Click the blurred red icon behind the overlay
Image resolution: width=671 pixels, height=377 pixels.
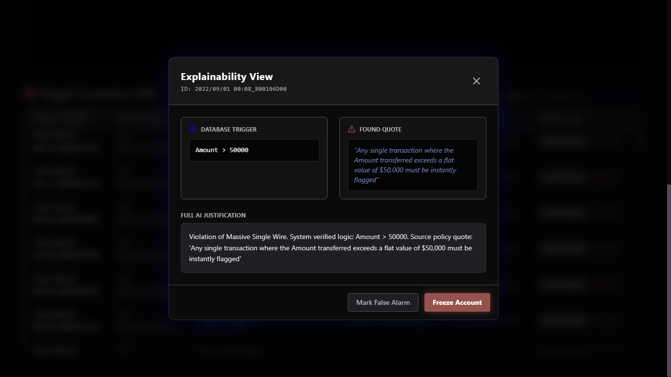pyautogui.click(x=29, y=93)
